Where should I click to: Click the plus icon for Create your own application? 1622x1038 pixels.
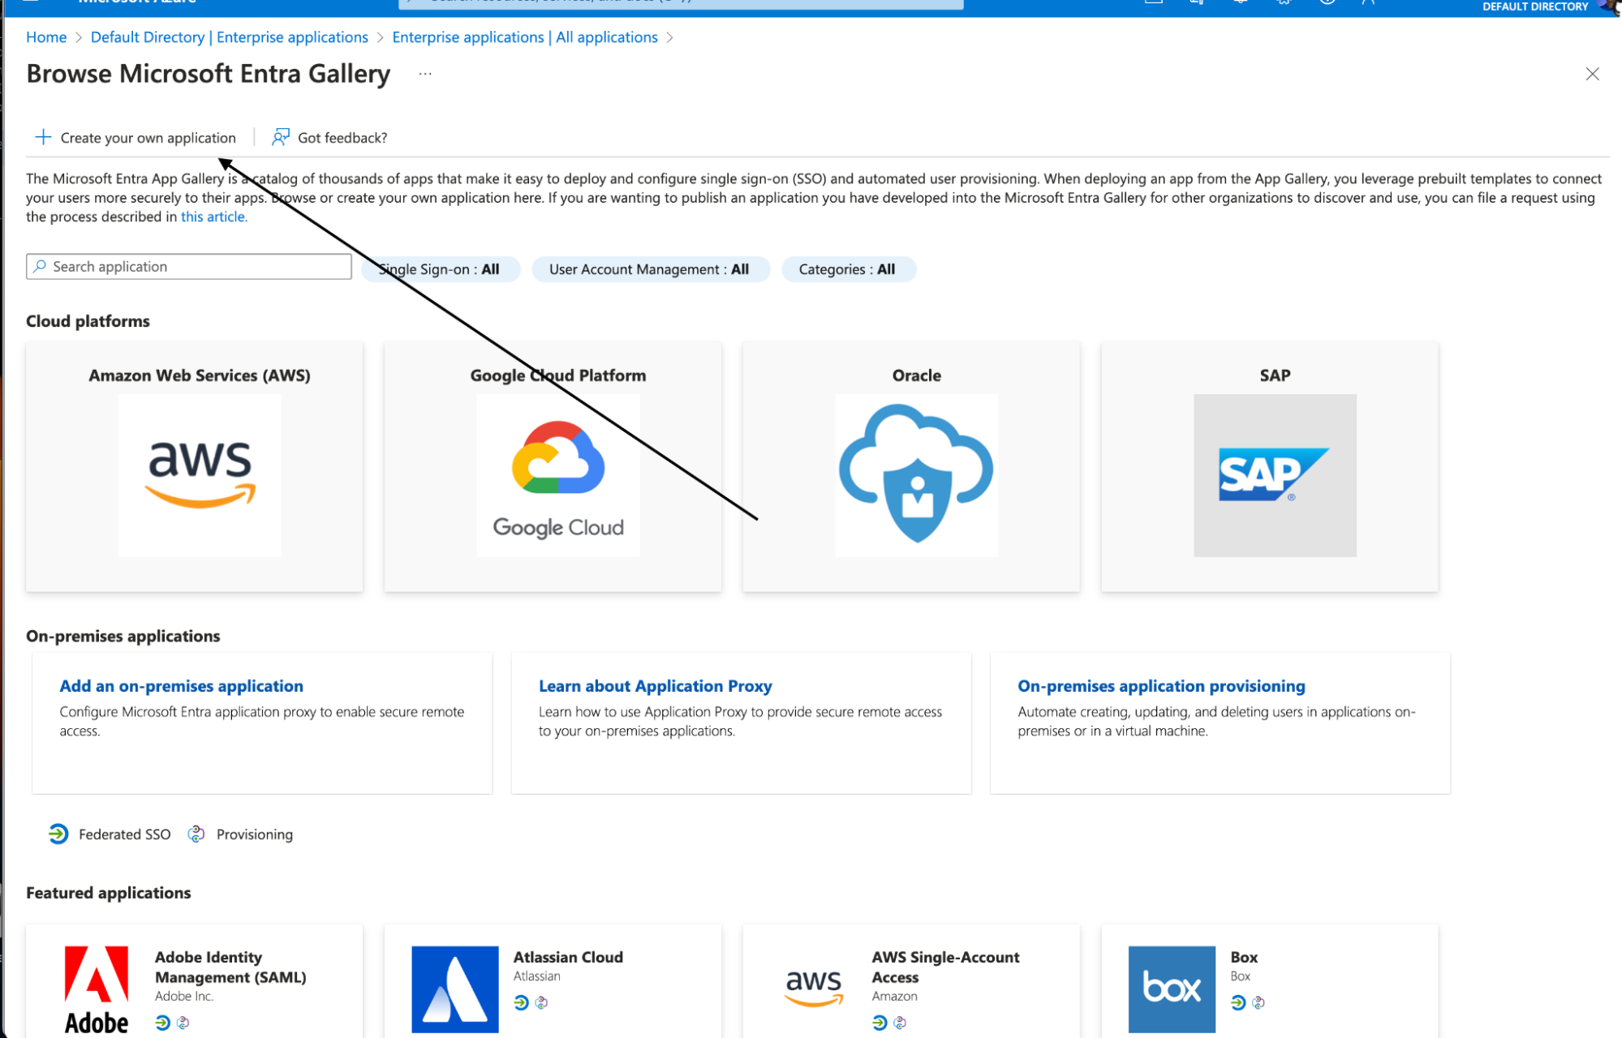point(43,137)
